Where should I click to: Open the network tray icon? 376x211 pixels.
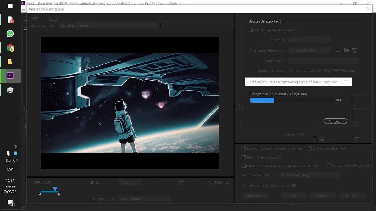pyautogui.click(x=8, y=160)
